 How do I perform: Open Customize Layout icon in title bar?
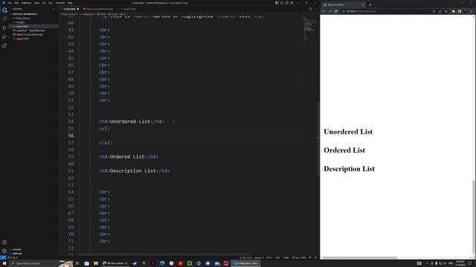pyautogui.click(x=292, y=3)
